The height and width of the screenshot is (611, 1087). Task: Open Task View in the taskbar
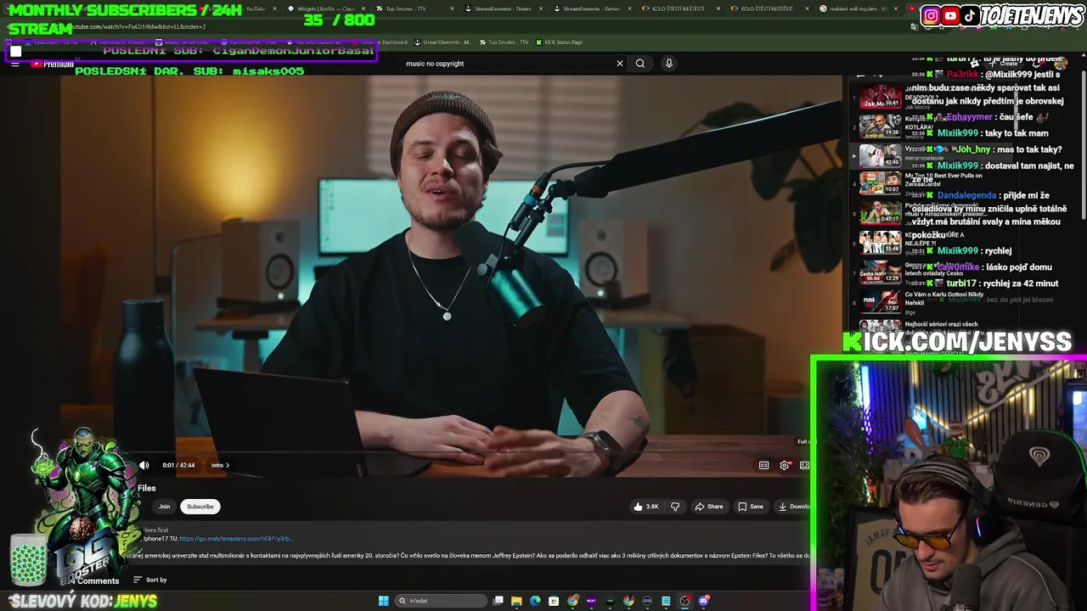(x=498, y=601)
